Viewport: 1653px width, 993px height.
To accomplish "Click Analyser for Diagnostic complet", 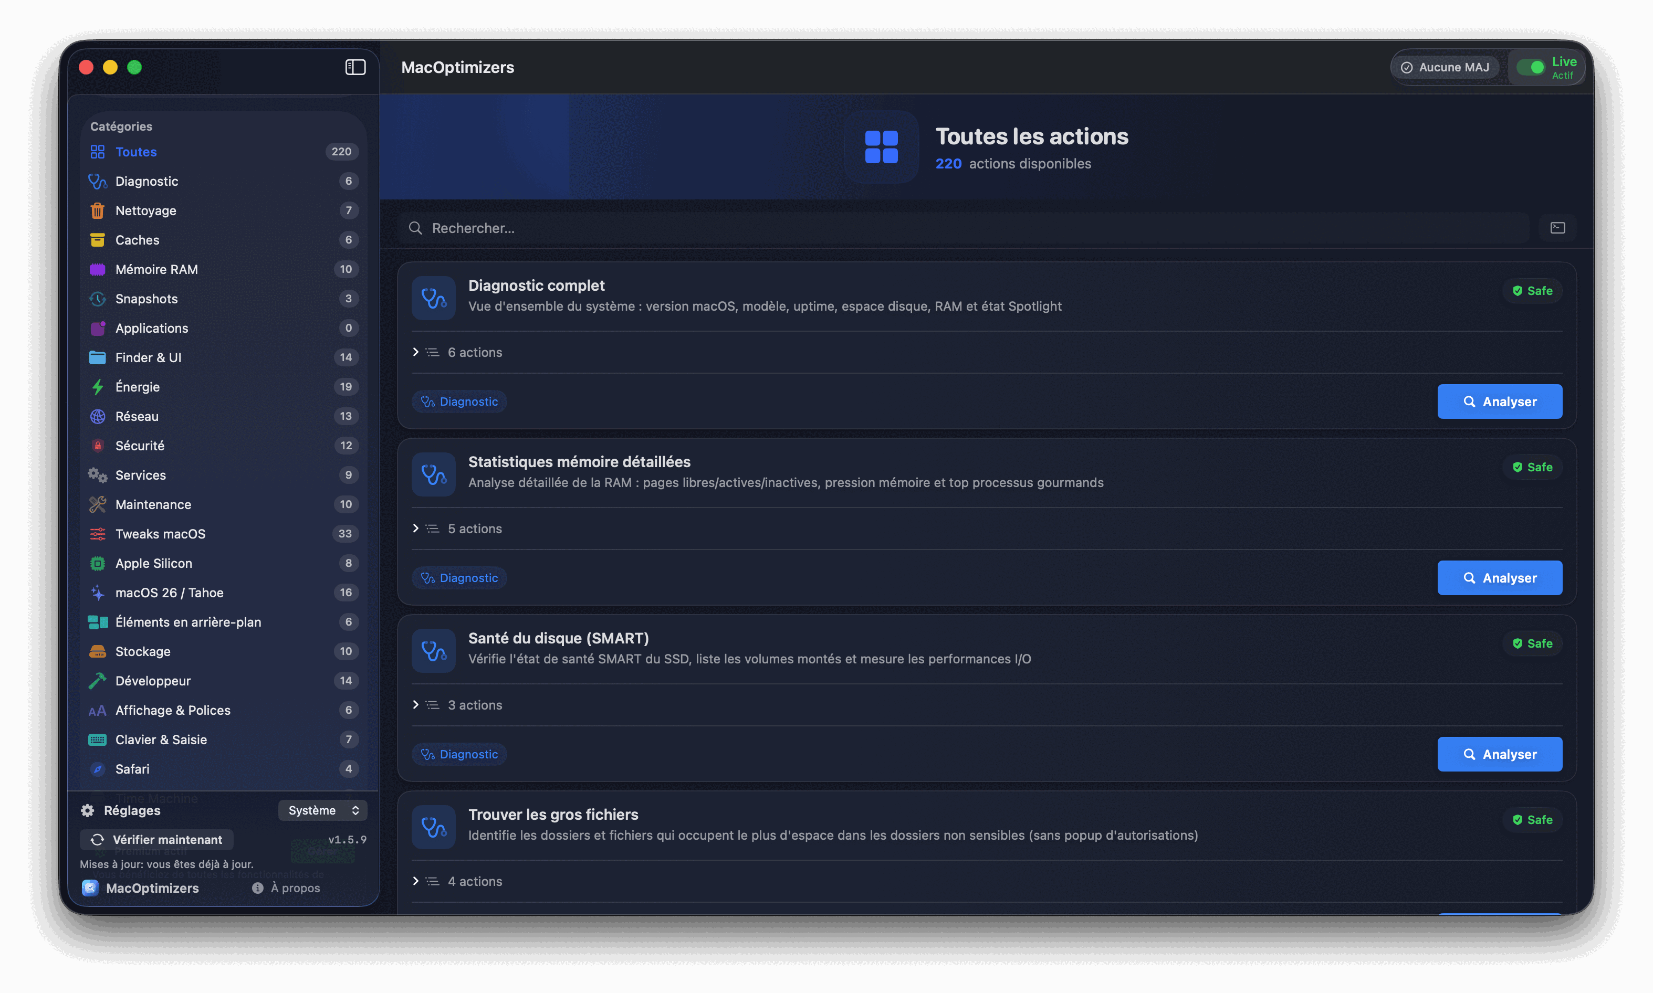I will tap(1499, 402).
